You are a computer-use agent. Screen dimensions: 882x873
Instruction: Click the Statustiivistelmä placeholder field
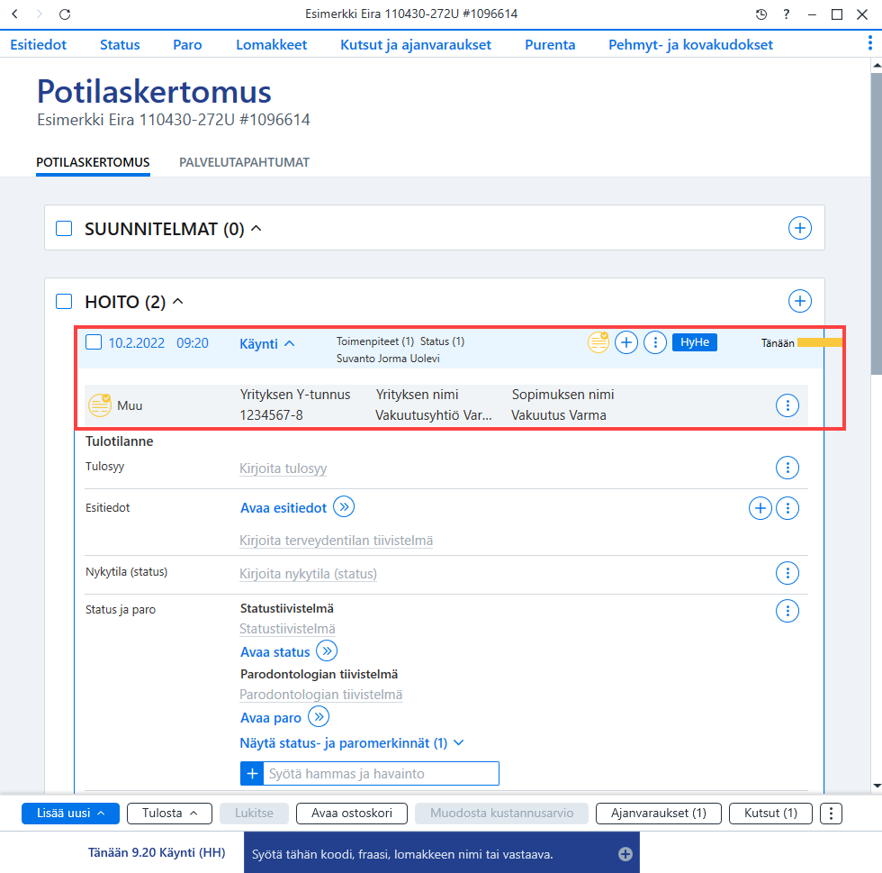point(287,629)
